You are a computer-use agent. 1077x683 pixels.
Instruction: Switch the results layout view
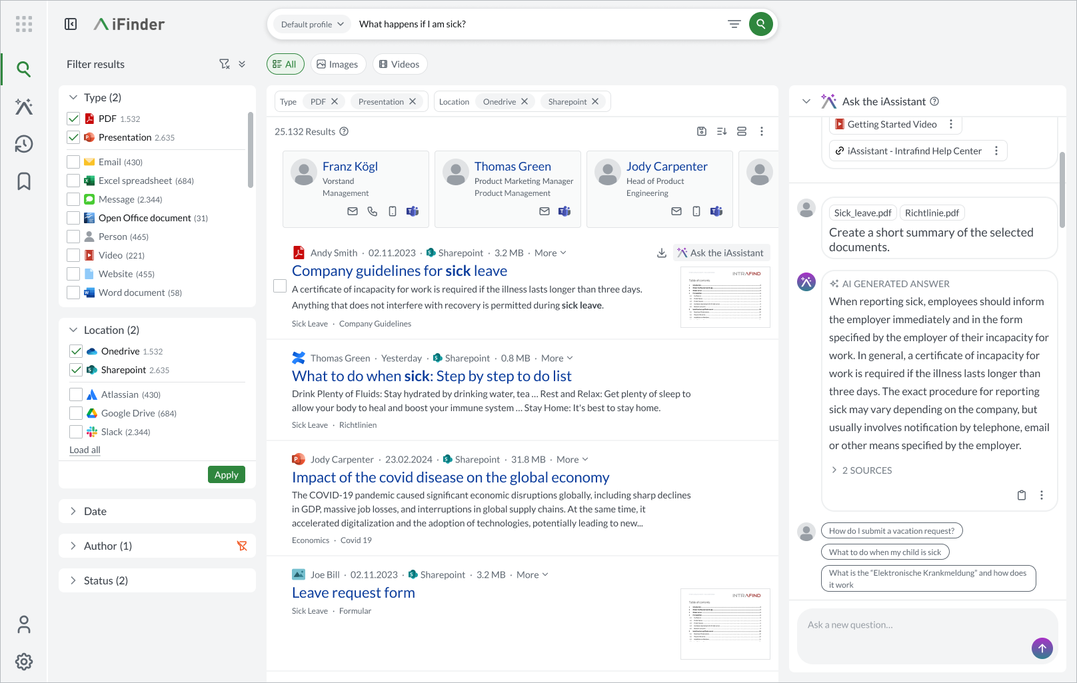coord(742,131)
